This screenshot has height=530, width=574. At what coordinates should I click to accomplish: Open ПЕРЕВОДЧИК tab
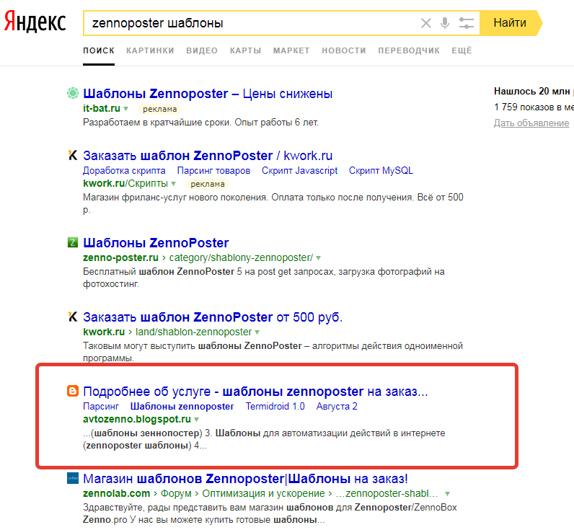[409, 50]
